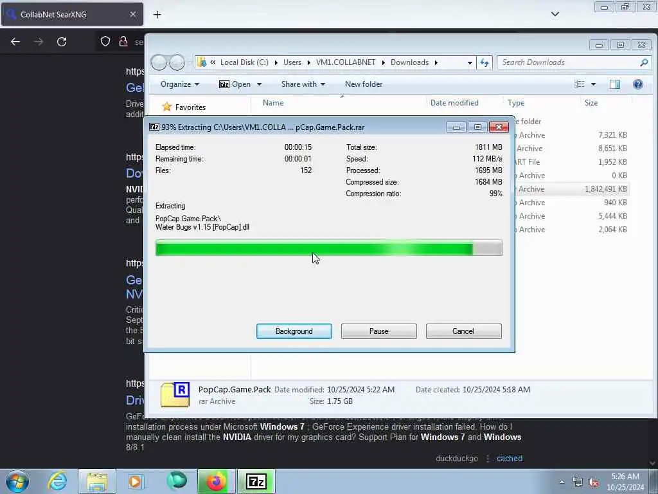Go forward in the Firefox browser
Viewport: 658px width, 494px height.
pos(38,42)
